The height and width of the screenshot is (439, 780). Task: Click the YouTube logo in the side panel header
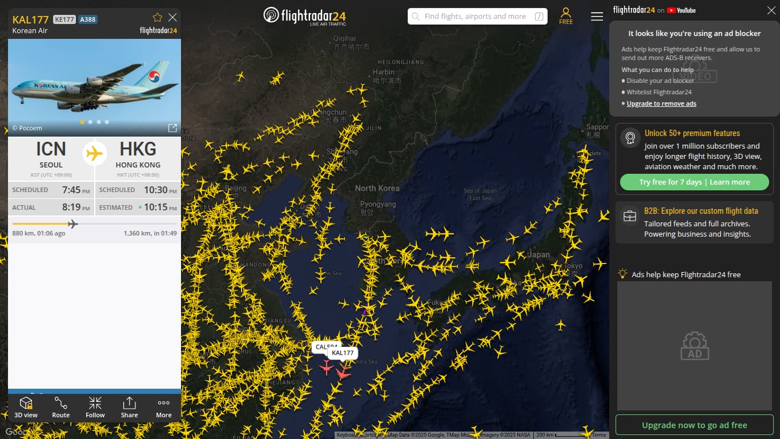pos(681,10)
